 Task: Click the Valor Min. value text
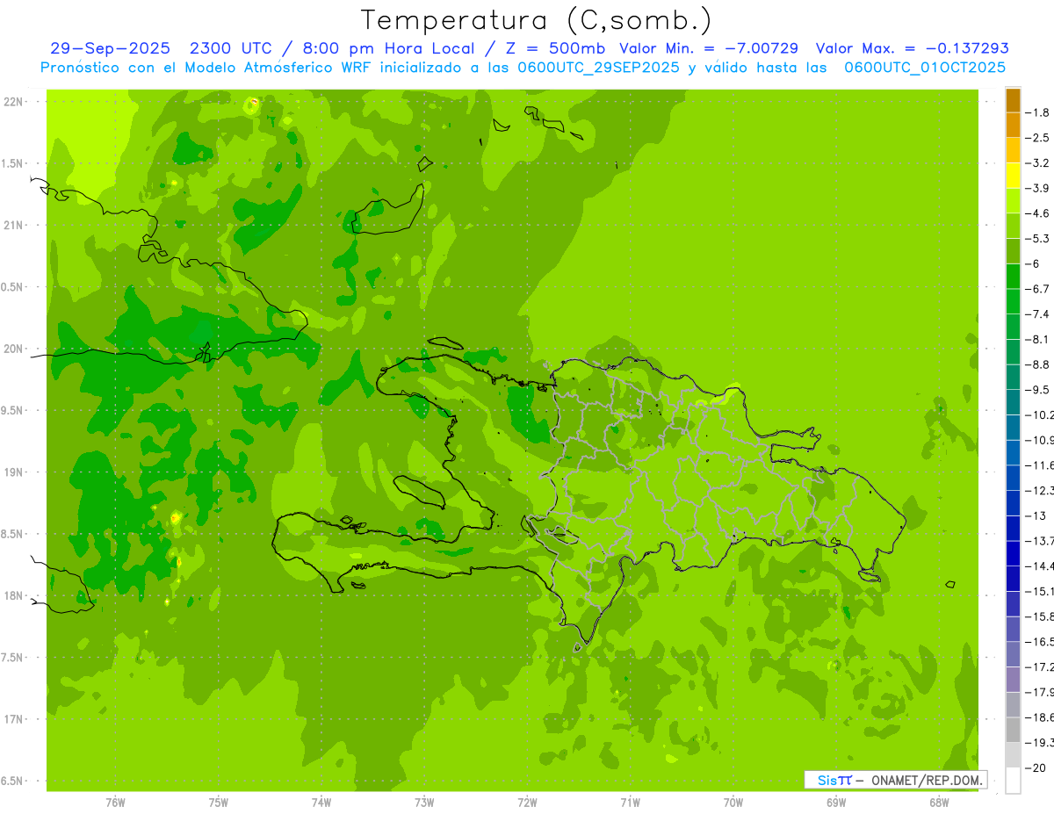click(x=709, y=48)
